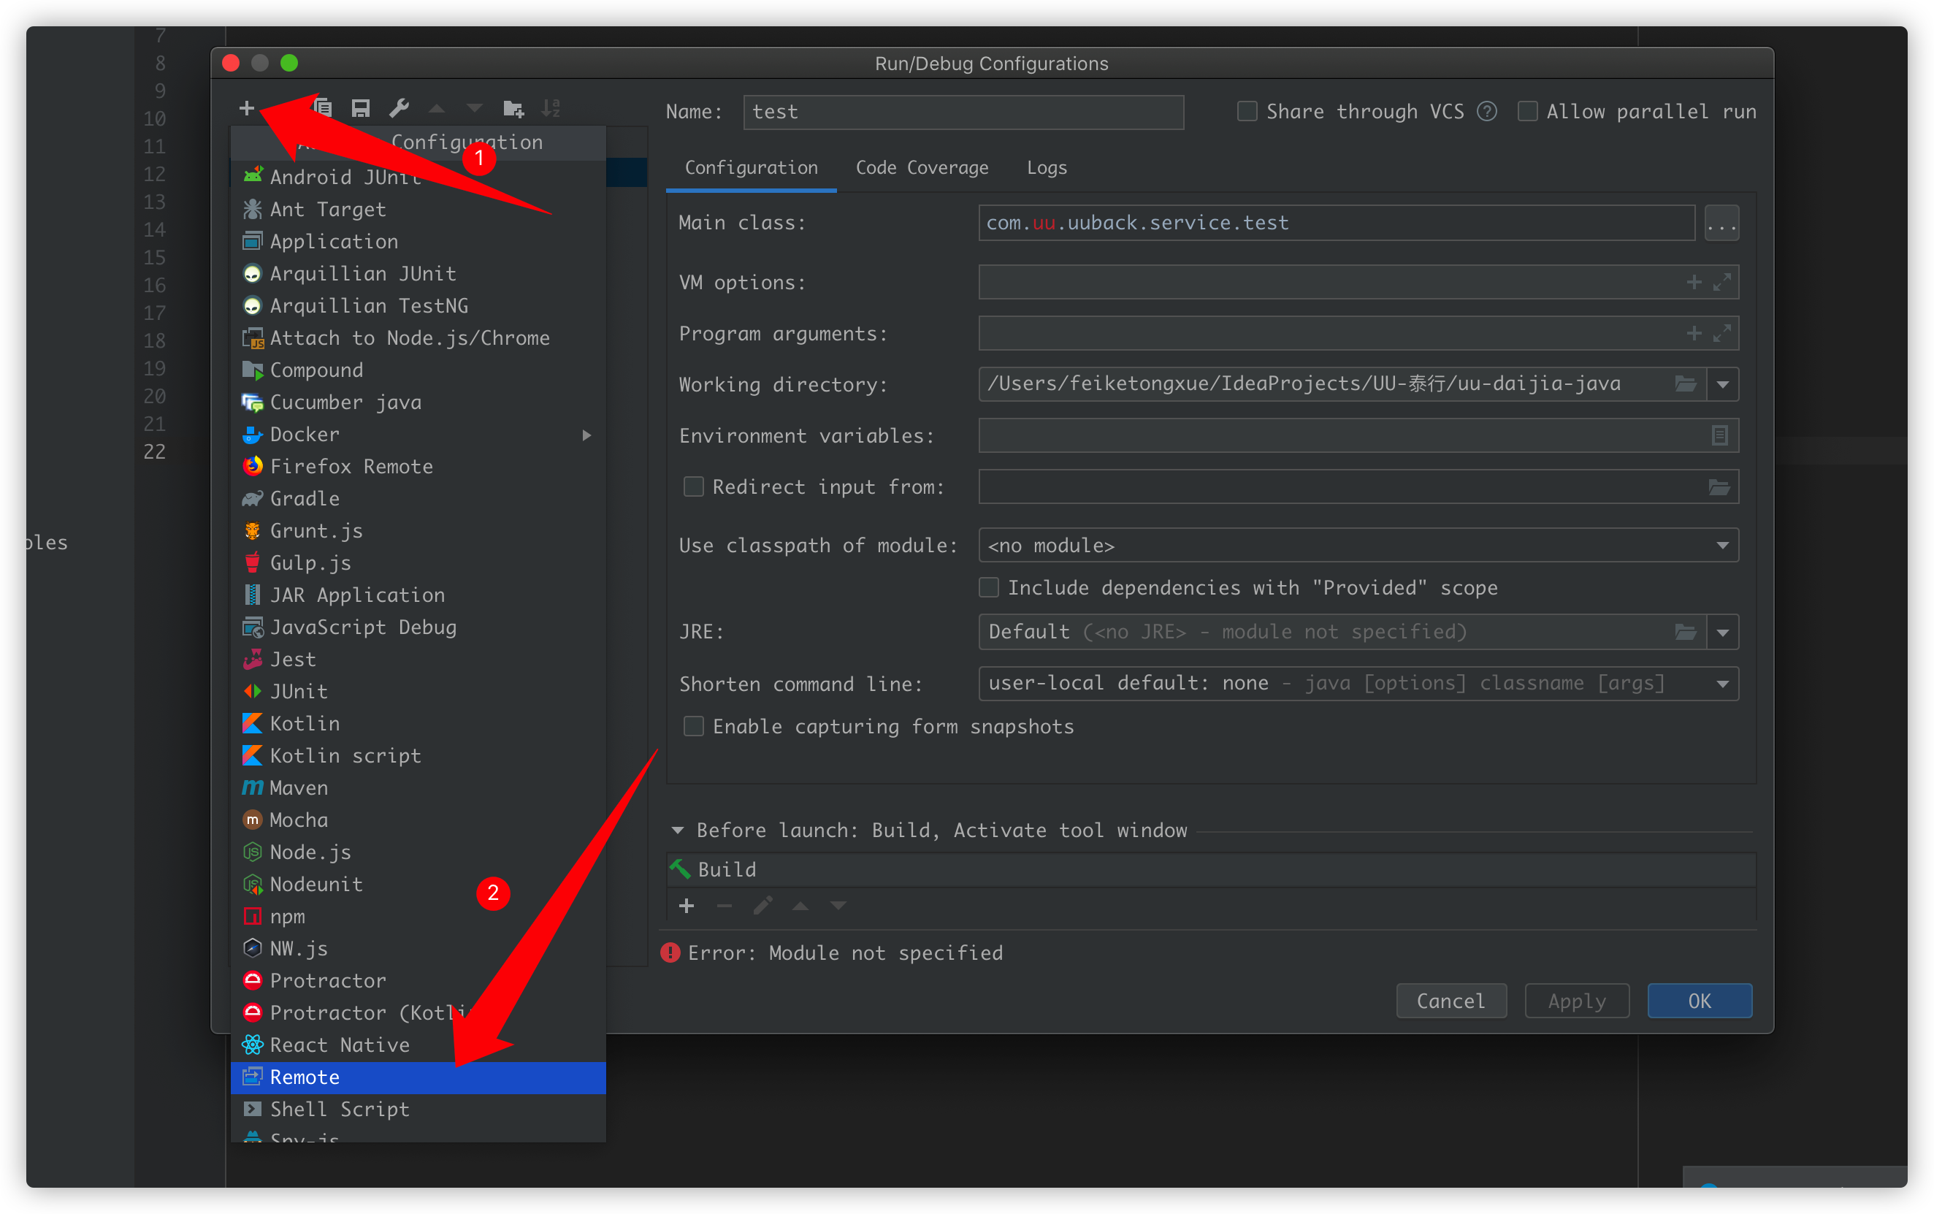Toggle Enable capturing form snapshots checkbox

tap(694, 727)
